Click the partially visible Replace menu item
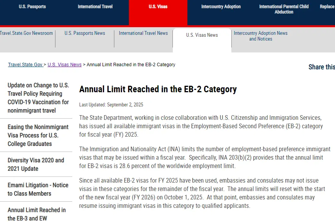Screen dimensions: 335x222 (x=327, y=7)
